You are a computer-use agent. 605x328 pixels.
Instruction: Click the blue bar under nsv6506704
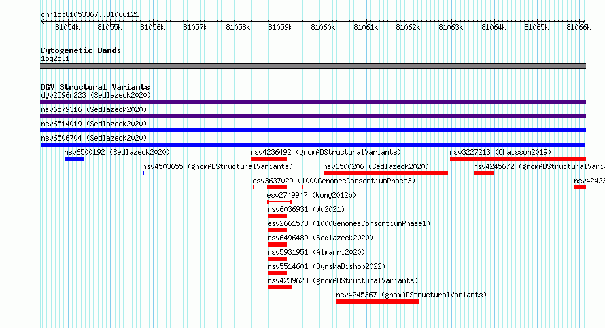click(x=313, y=145)
